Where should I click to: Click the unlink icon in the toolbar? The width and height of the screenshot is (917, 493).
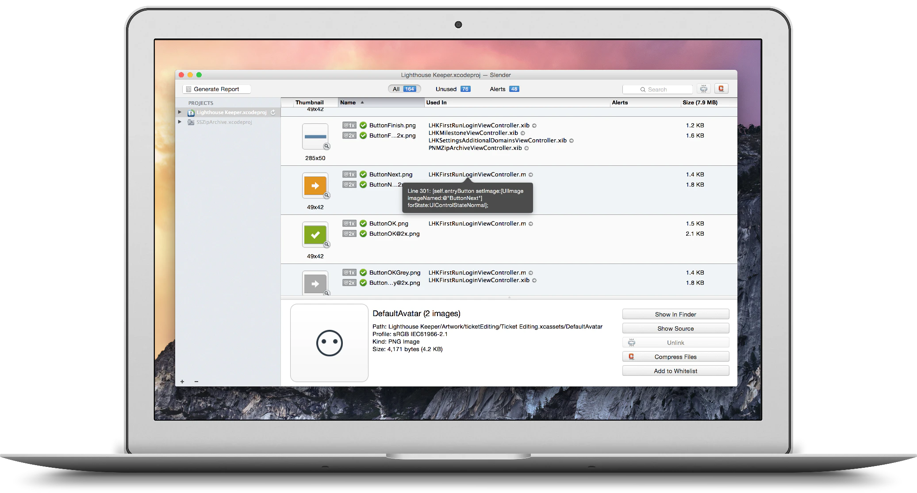tap(704, 89)
